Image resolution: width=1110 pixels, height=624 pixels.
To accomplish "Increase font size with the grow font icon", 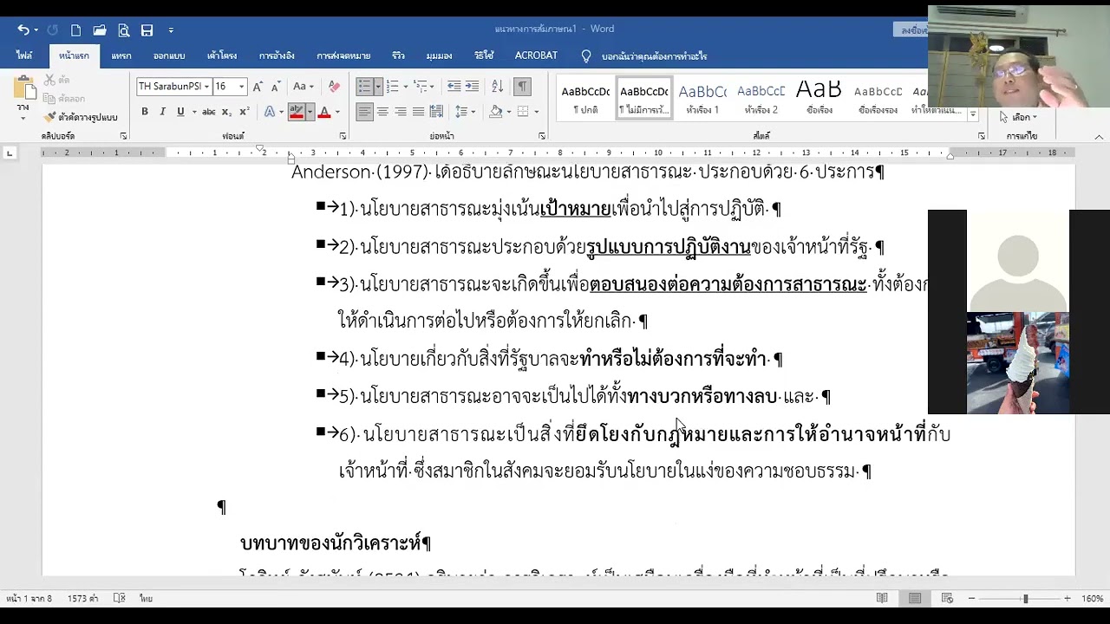I will pos(258,87).
